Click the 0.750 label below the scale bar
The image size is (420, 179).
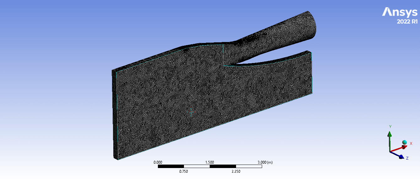(183, 171)
